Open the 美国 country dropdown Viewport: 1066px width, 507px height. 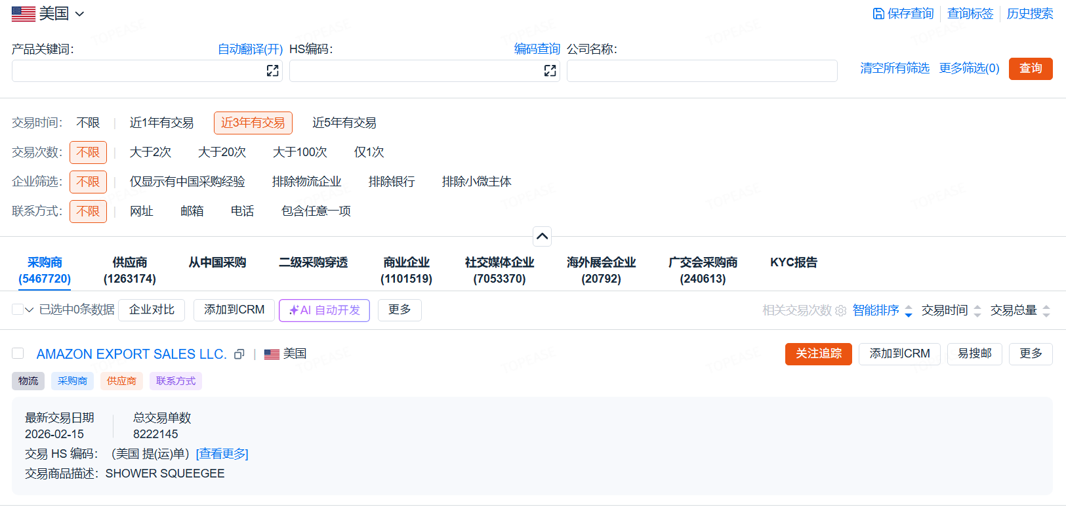click(79, 14)
